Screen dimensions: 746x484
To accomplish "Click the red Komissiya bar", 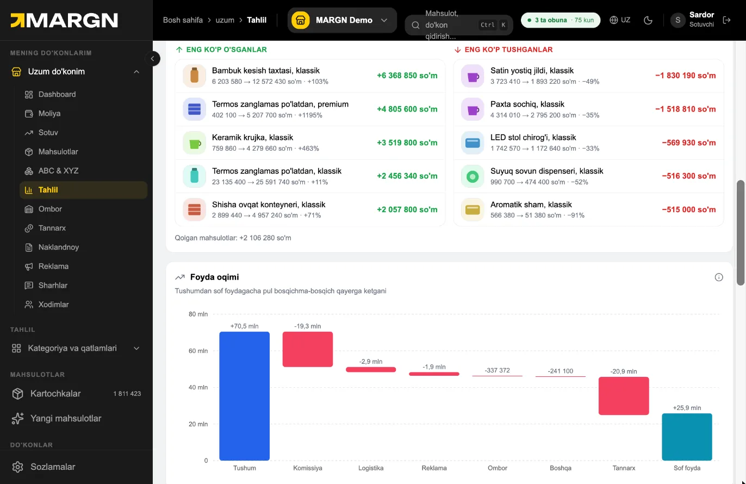I will pyautogui.click(x=308, y=349).
